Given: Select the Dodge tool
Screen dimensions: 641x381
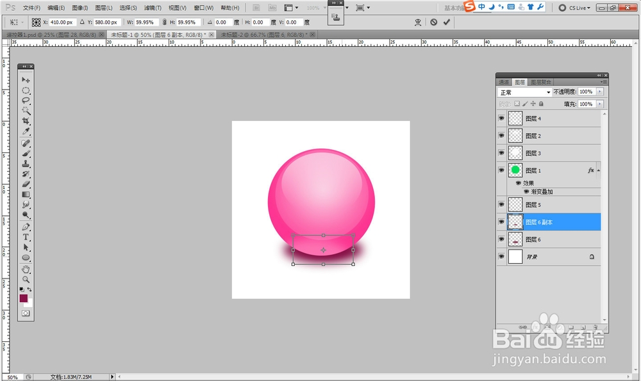Looking at the screenshot, I should [x=26, y=215].
